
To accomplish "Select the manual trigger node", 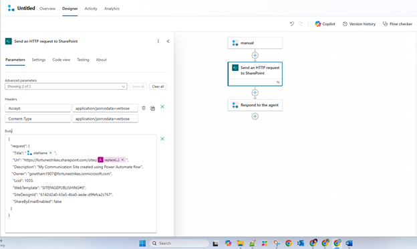I will pos(255,43).
